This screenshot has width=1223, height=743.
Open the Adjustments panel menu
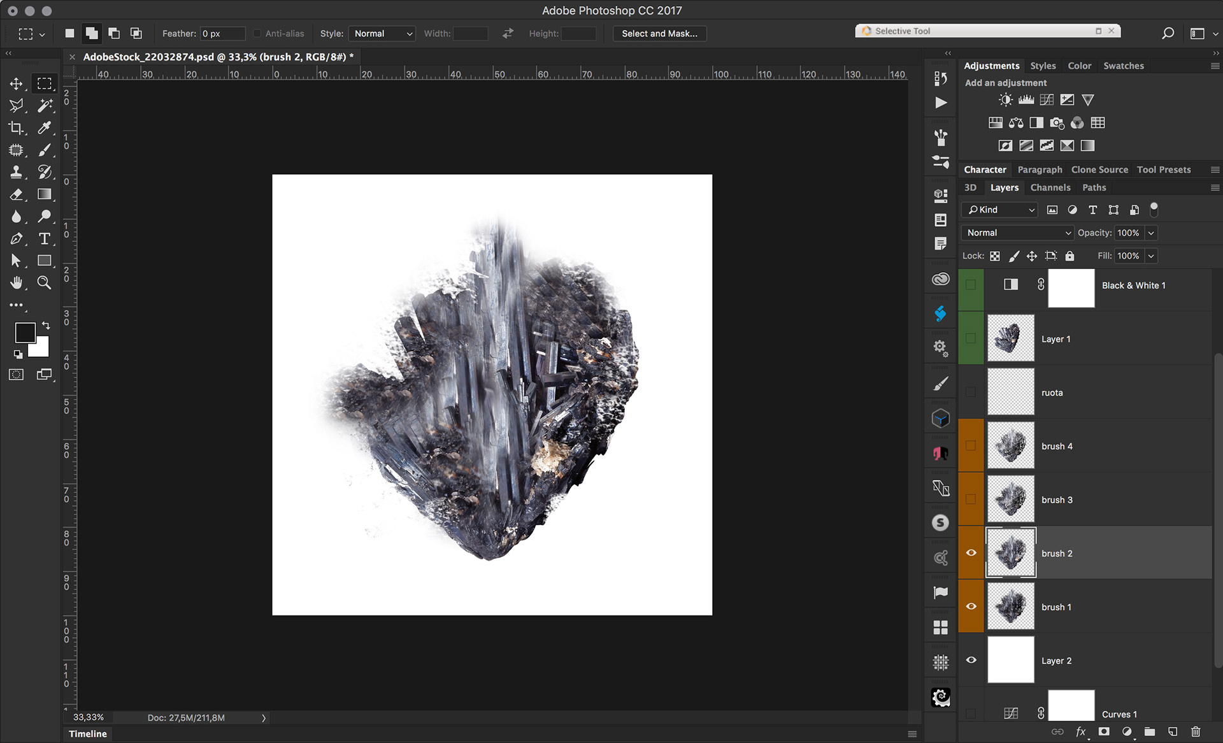[x=1215, y=66]
